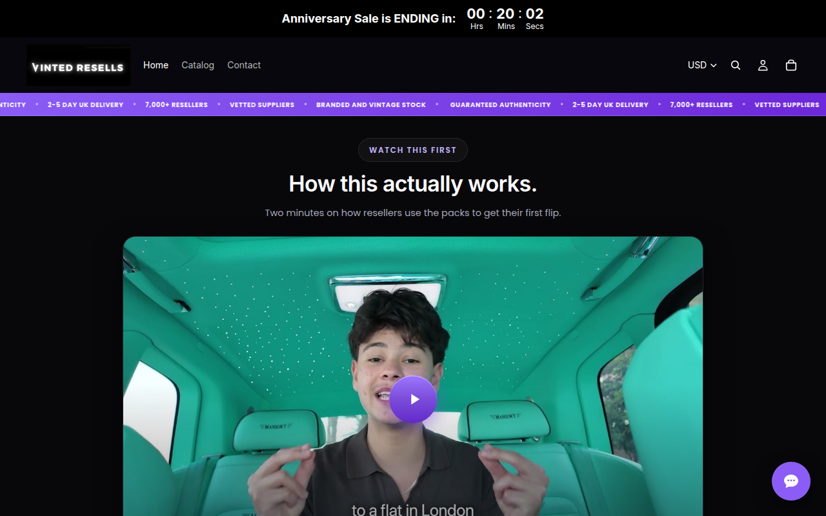Open the Contact menu item

tap(244, 65)
